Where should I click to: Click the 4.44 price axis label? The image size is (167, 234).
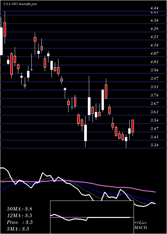tap(154, 8)
